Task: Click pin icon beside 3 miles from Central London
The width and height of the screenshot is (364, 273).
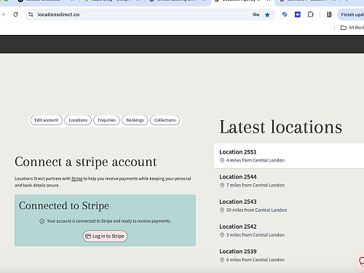Action: [x=222, y=235]
